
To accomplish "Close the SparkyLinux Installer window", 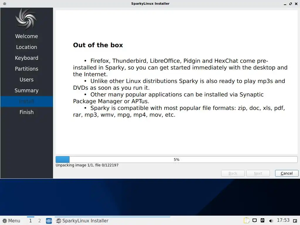I will [x=296, y=4].
